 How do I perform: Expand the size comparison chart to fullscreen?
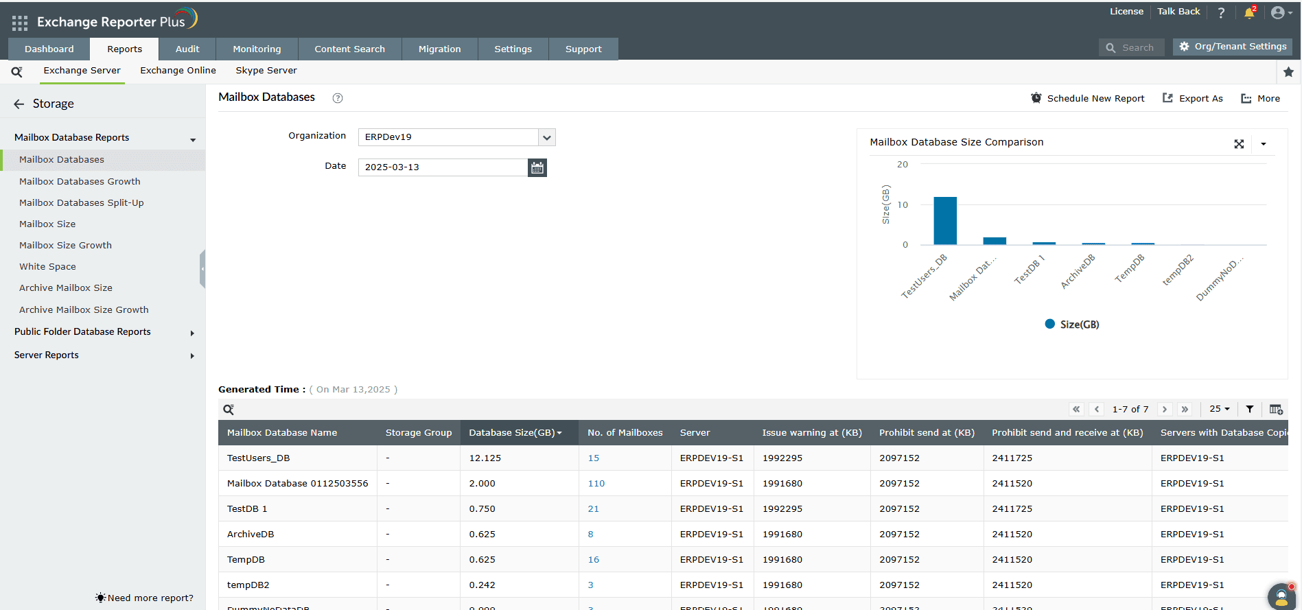pyautogui.click(x=1239, y=144)
